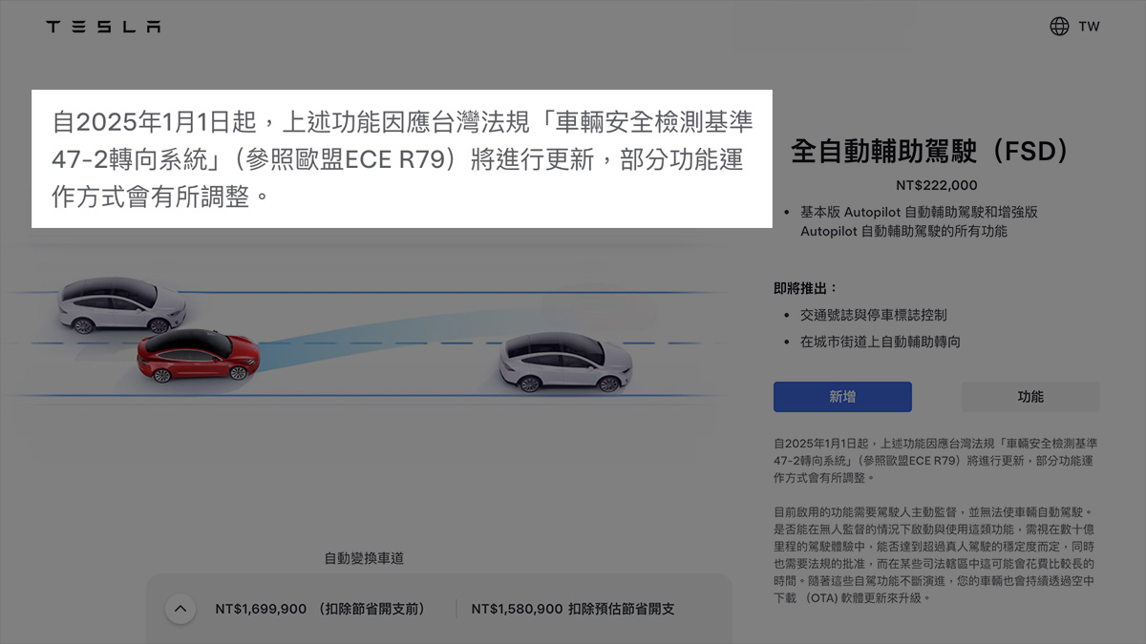Select the red Tesla car illustration
The height and width of the screenshot is (644, 1146).
(198, 356)
